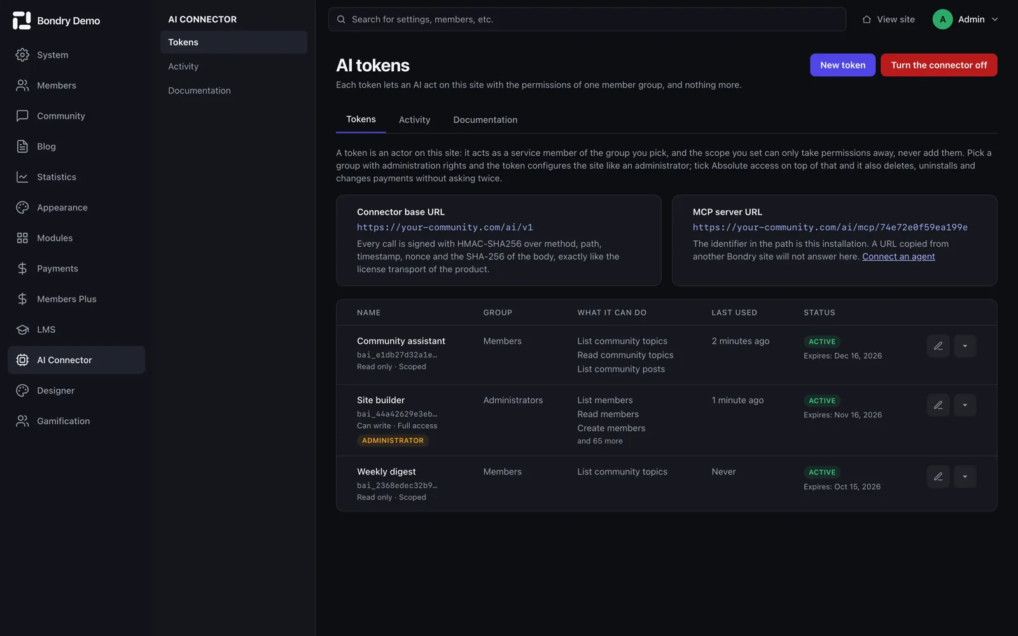Click 'and 65 more' permissions text
Image resolution: width=1018 pixels, height=636 pixels.
pos(600,441)
